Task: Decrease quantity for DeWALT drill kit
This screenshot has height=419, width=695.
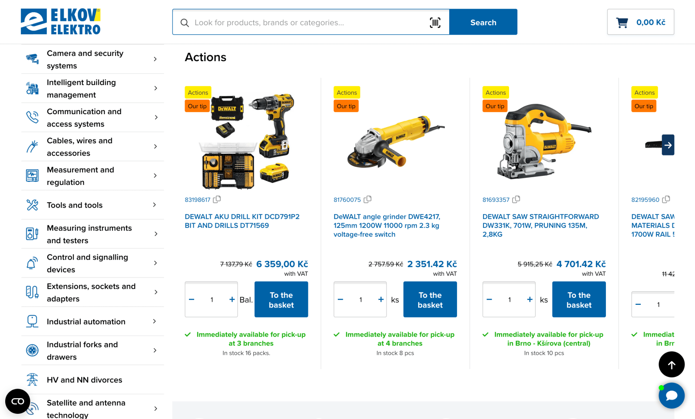Action: pyautogui.click(x=192, y=300)
